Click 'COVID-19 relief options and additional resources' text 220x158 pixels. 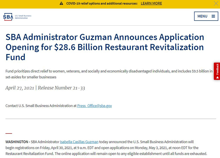[102, 3]
